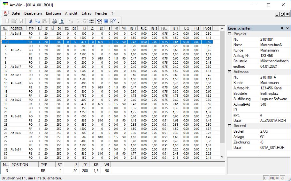Click the Open folder toolbar icon
Viewport: 291px width, 181px height.
(14, 21)
